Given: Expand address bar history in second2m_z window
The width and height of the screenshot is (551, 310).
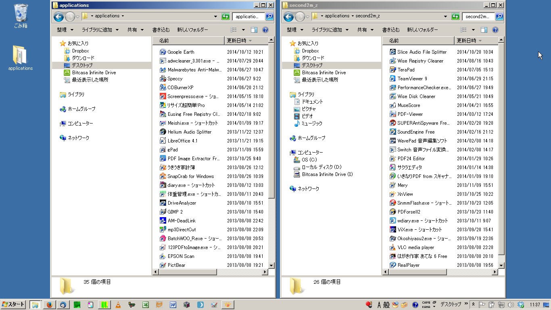Looking at the screenshot, I should click(445, 17).
